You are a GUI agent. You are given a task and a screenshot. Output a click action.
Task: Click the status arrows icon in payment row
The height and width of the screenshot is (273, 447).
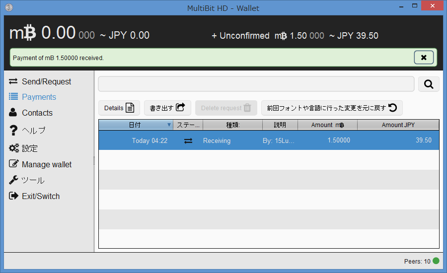[188, 141]
